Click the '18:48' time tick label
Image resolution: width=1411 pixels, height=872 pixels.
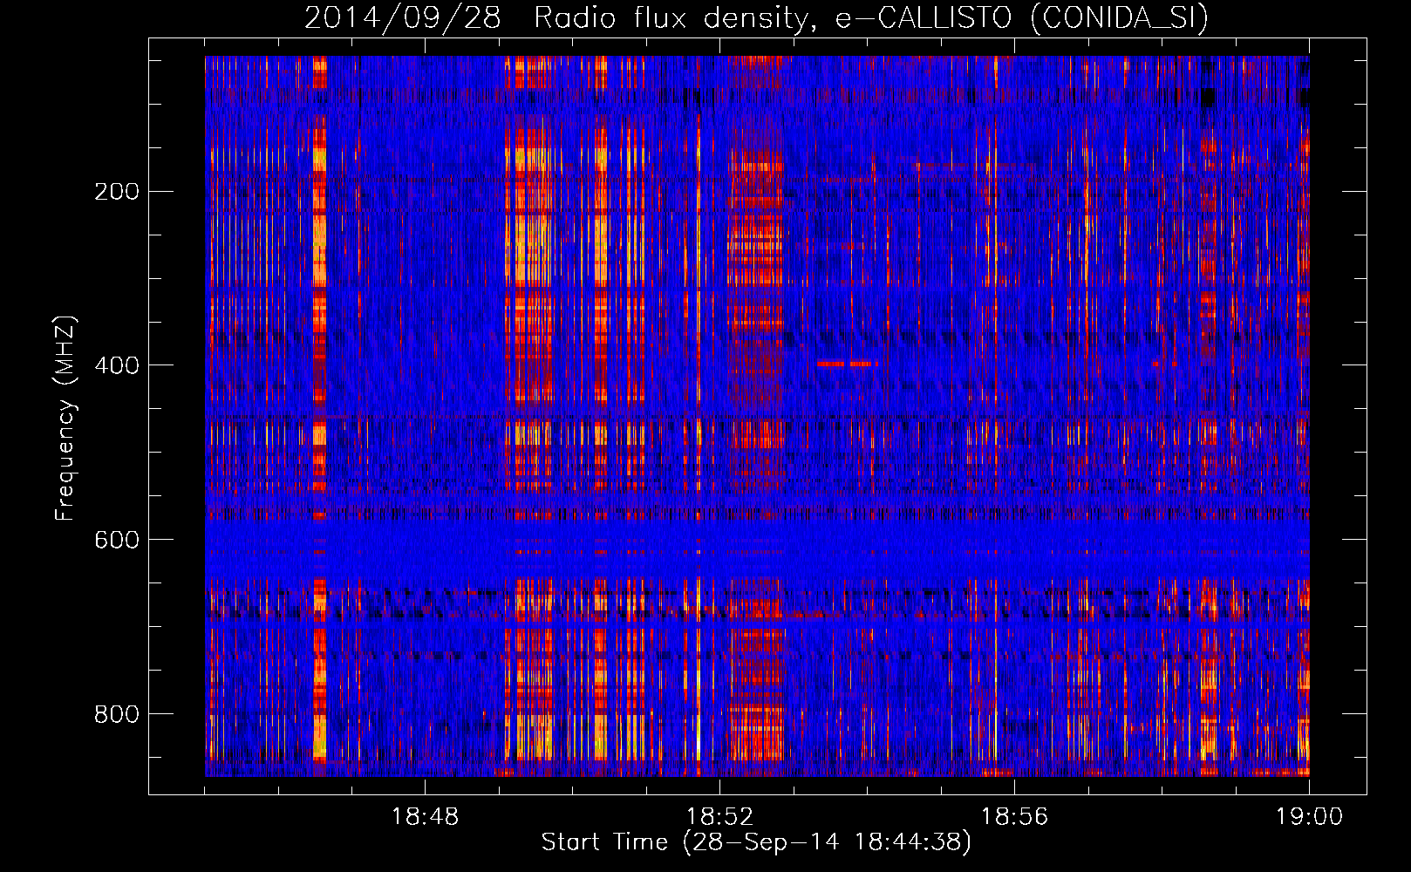(x=425, y=817)
